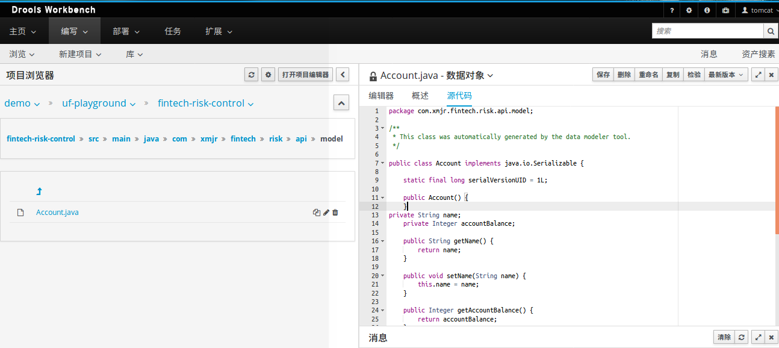This screenshot has width=779, height=348.
Task: Fold code at line 3 comment arrow
Action: point(383,128)
